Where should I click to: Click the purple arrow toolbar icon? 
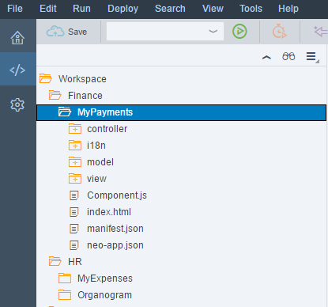[x=321, y=32]
